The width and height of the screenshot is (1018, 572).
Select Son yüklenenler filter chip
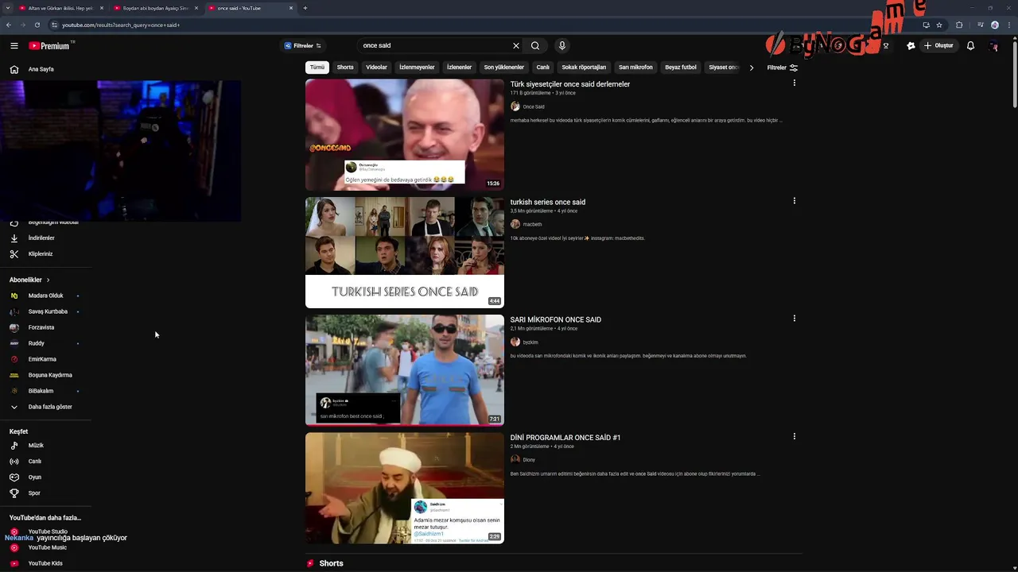(x=504, y=68)
